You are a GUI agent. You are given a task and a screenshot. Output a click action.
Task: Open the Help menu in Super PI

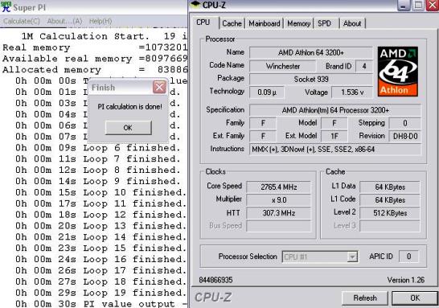pos(101,21)
